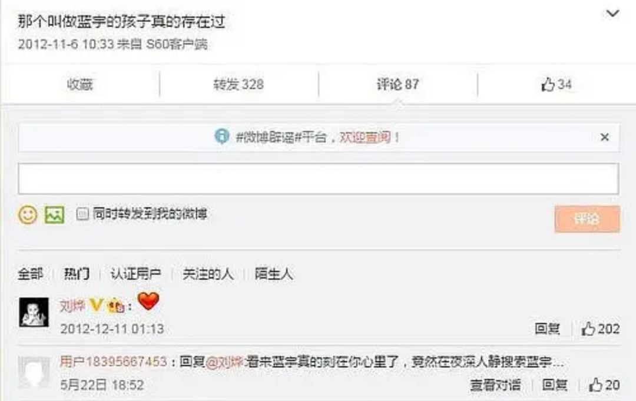The height and width of the screenshot is (401, 636).
Task: Open the 欢迎查阅 link
Action: click(365, 137)
